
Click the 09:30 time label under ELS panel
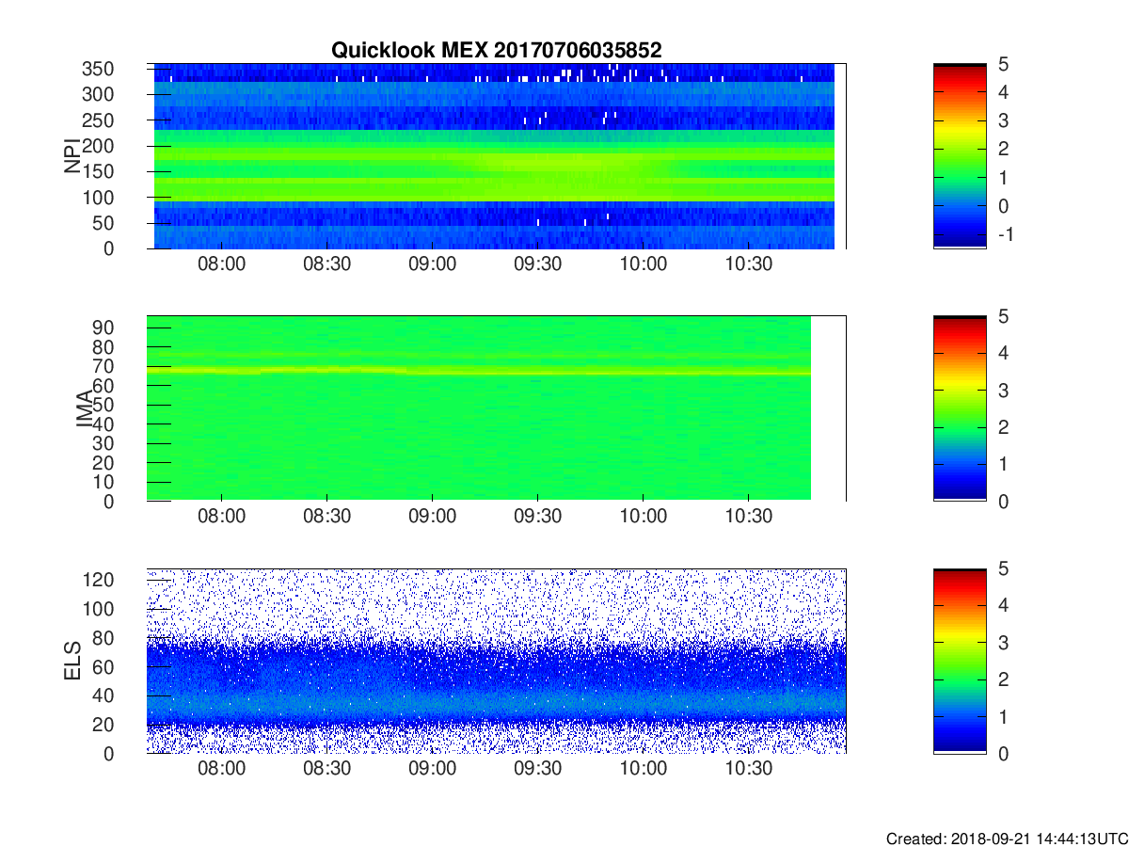(x=537, y=769)
